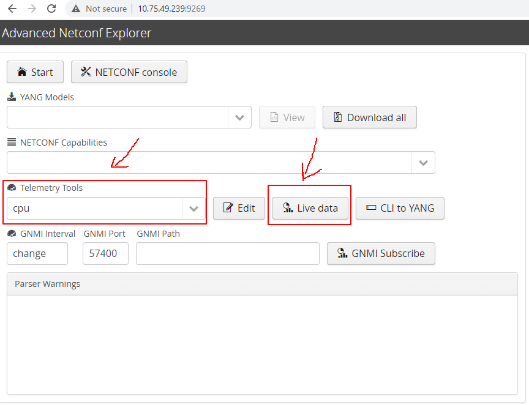
Task: Click the GNMI Port field showing 57400
Action: pos(105,254)
